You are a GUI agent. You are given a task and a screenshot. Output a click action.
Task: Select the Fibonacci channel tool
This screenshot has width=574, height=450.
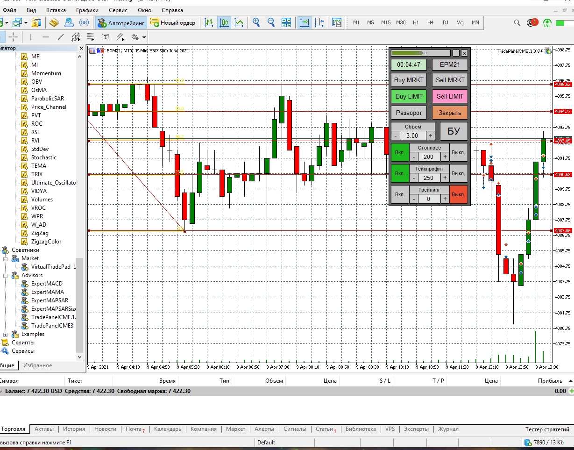(120, 37)
